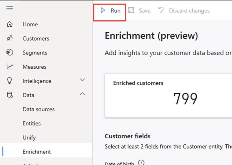
Task: Open the Entities page
Action: pyautogui.click(x=31, y=123)
